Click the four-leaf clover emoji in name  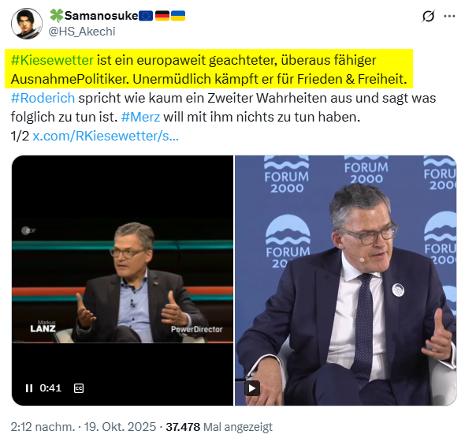tap(56, 16)
